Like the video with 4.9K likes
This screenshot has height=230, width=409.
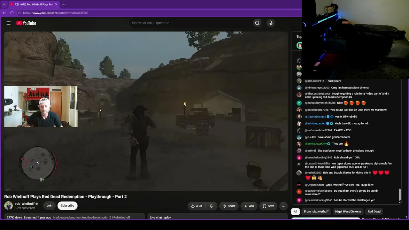point(197,206)
